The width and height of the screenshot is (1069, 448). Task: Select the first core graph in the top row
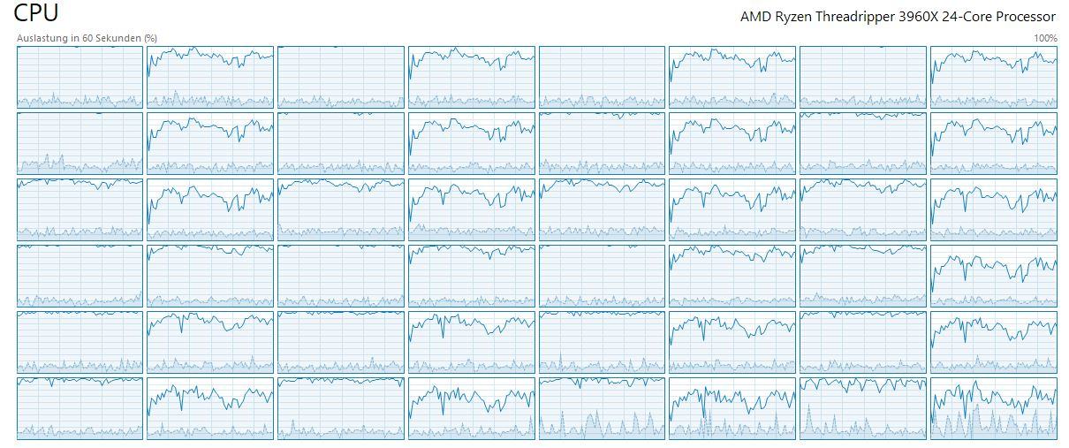[x=80, y=77]
